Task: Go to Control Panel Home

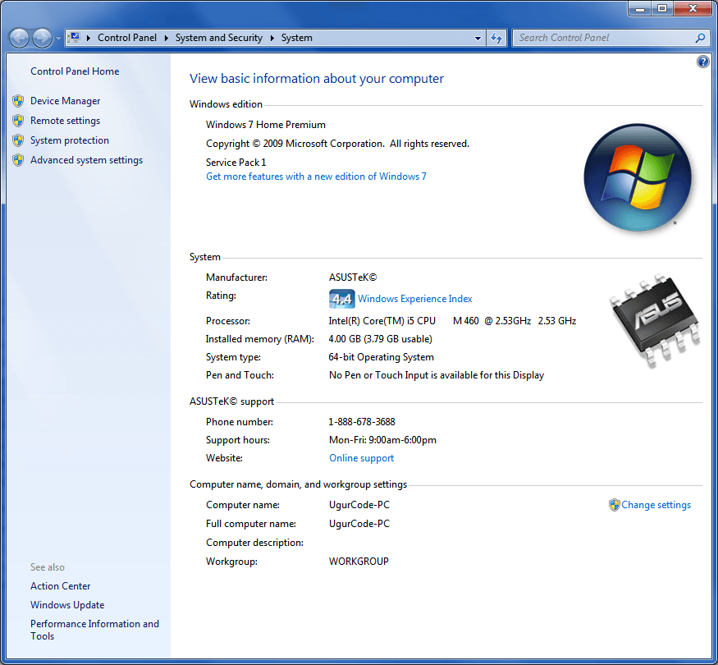Action: [75, 71]
